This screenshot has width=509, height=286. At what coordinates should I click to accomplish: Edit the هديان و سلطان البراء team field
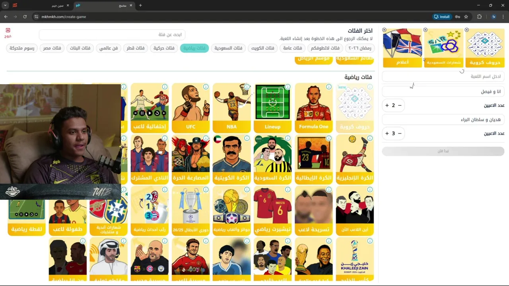[443, 120]
